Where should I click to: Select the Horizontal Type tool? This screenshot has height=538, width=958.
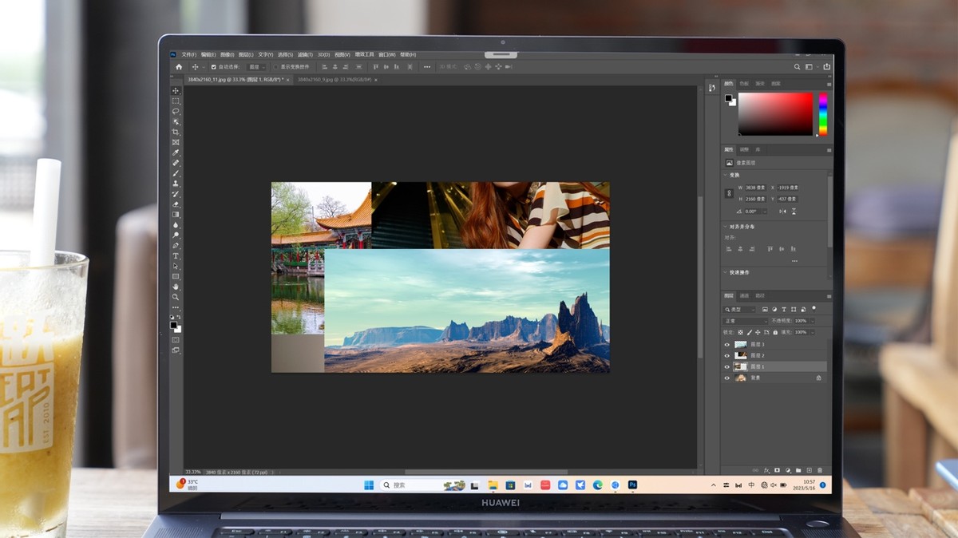(x=176, y=255)
